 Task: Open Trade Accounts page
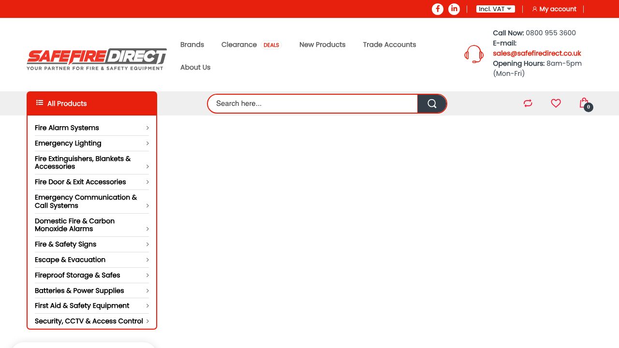click(x=389, y=44)
